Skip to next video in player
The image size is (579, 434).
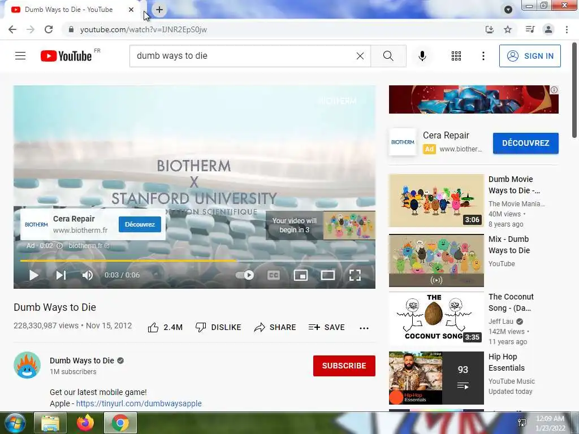click(61, 275)
